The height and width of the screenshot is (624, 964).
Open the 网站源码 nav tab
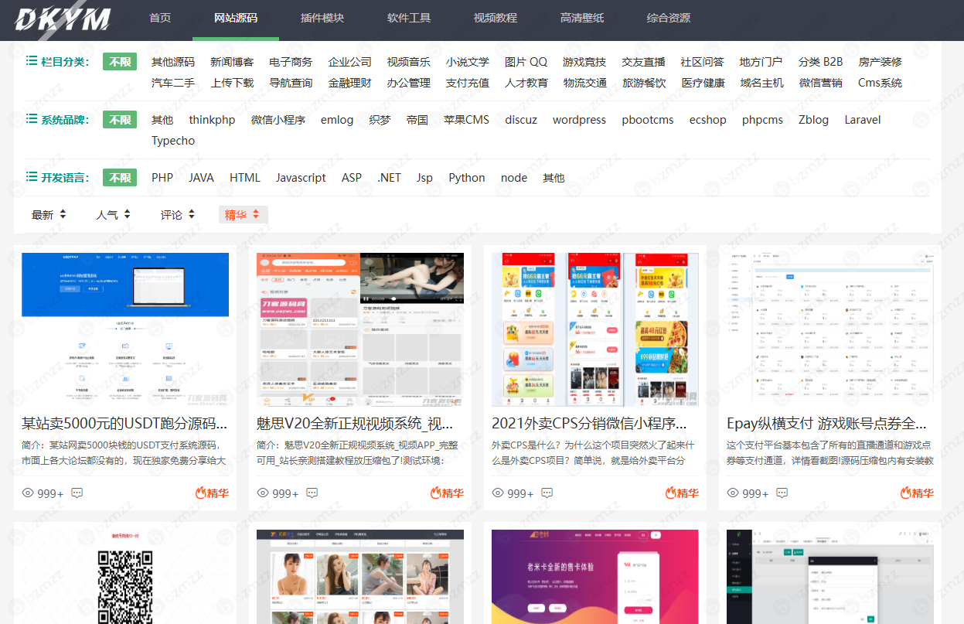click(x=236, y=18)
